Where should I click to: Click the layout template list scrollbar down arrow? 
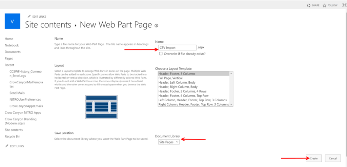[x=231, y=105]
